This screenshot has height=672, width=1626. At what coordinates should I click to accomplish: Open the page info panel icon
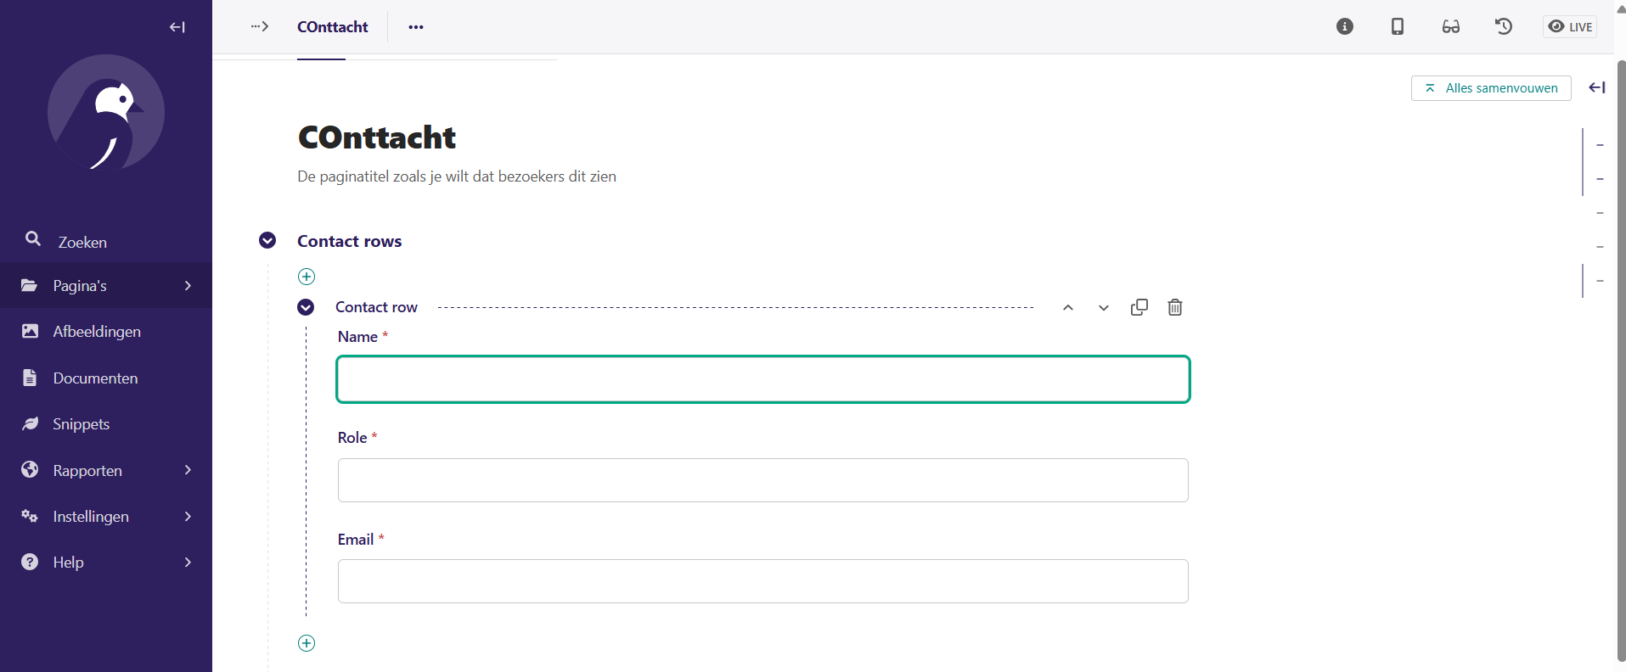point(1344,26)
